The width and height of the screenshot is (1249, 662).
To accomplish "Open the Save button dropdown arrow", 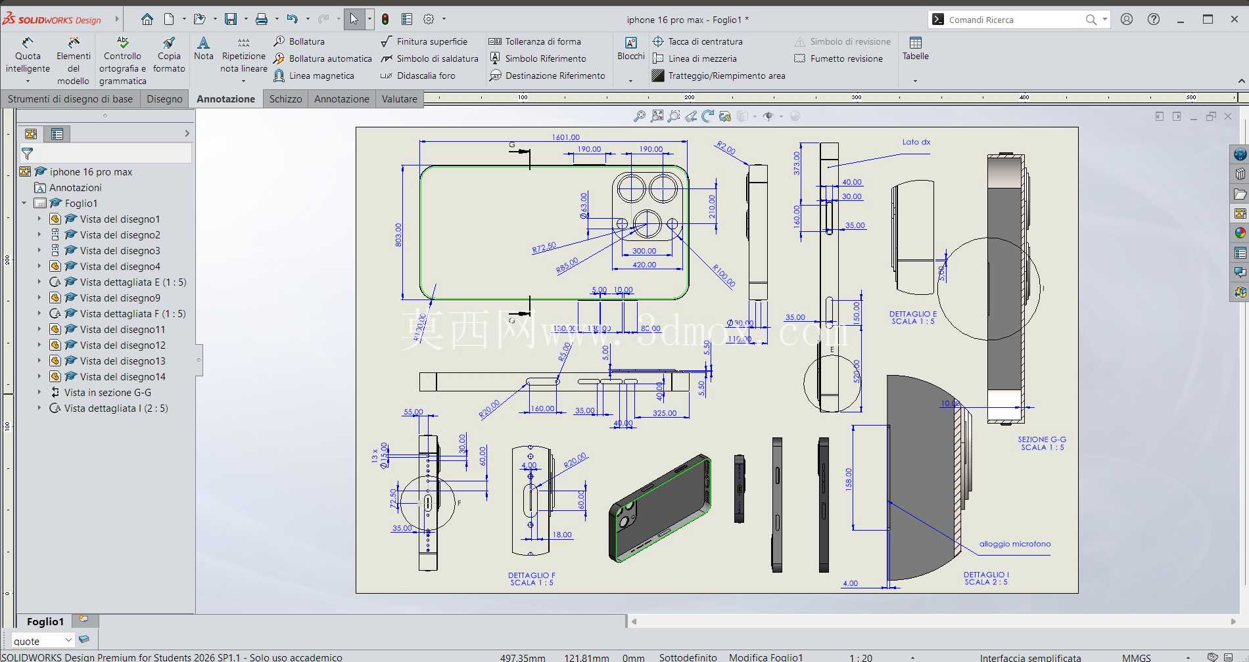I will 246,19.
